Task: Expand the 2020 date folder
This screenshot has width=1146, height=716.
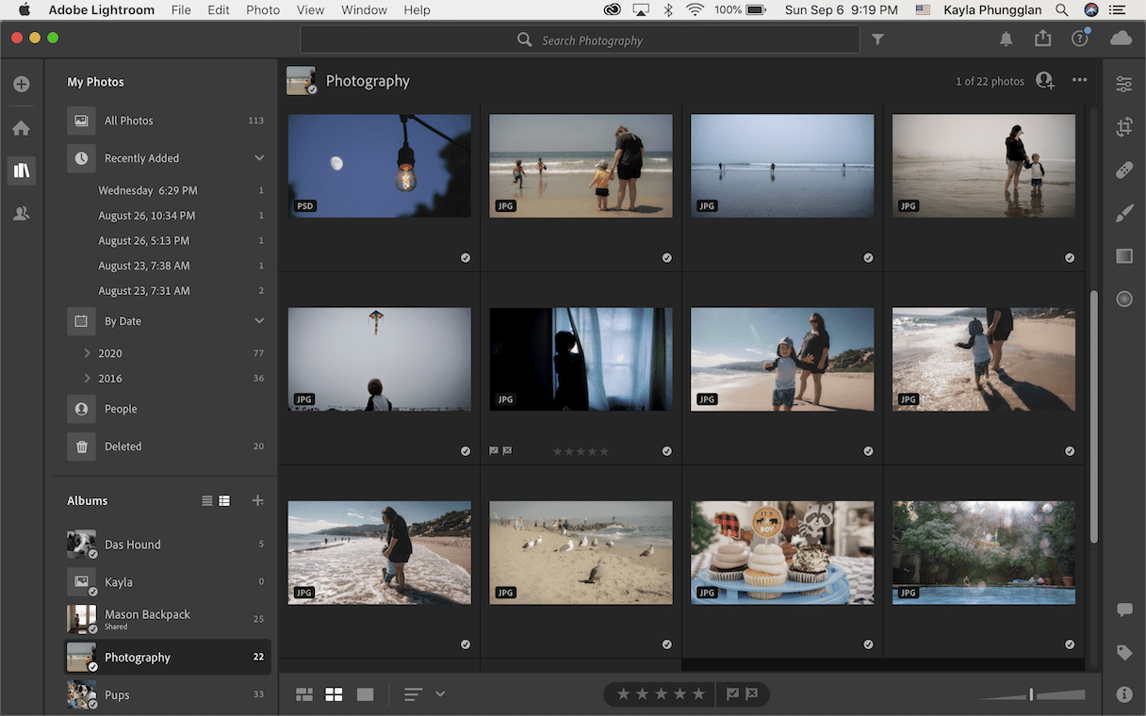Action: coord(87,353)
